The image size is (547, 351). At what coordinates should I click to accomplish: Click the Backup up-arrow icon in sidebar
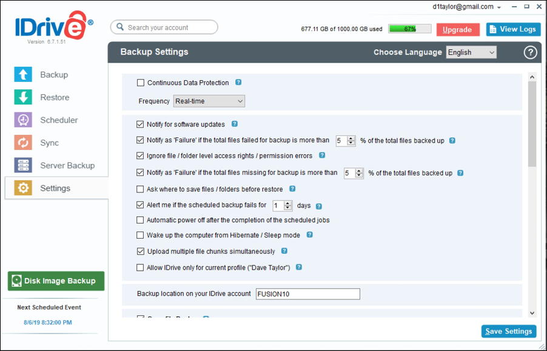[x=23, y=75]
